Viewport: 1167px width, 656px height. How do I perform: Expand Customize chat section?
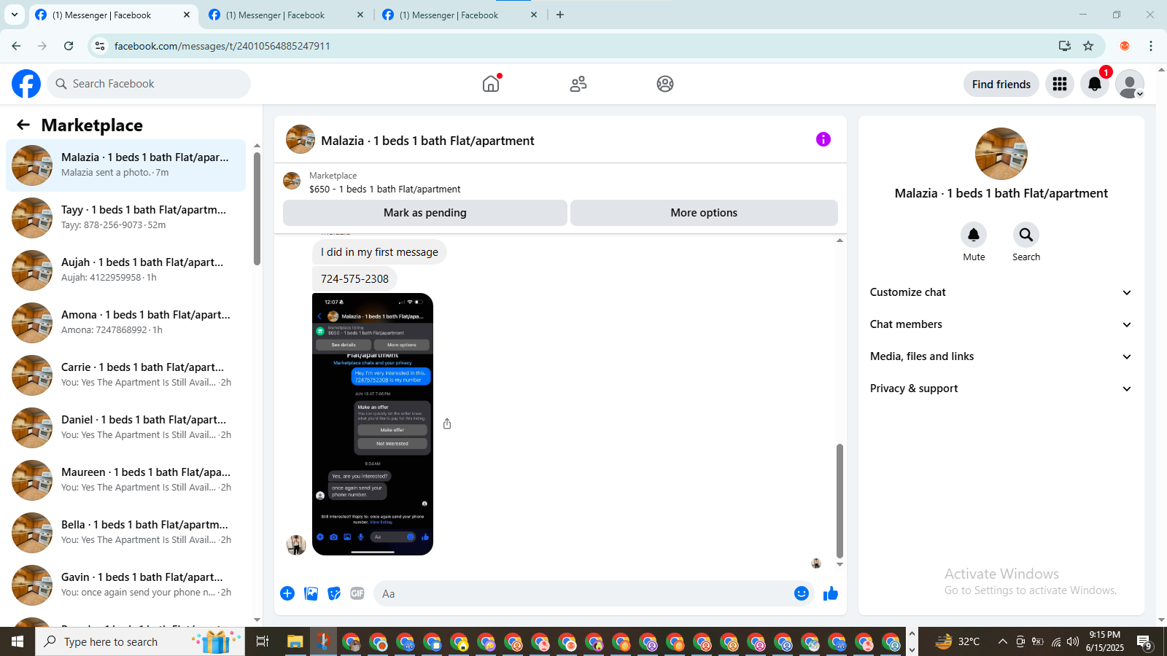1001,292
